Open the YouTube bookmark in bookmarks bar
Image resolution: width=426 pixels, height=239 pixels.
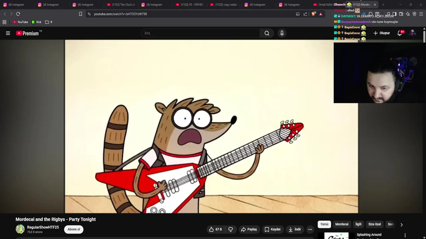pos(20,22)
